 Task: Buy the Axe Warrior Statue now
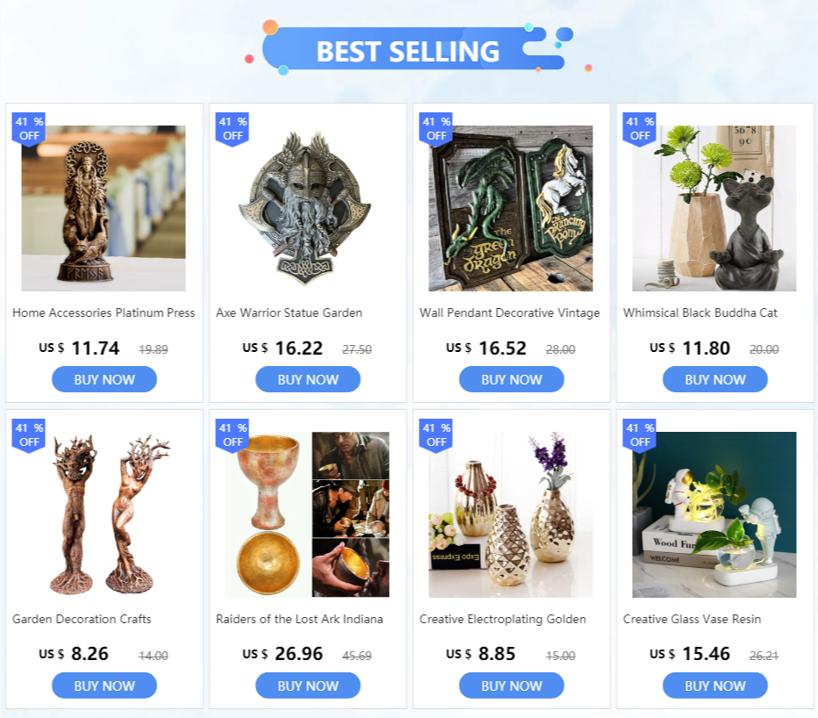[308, 379]
